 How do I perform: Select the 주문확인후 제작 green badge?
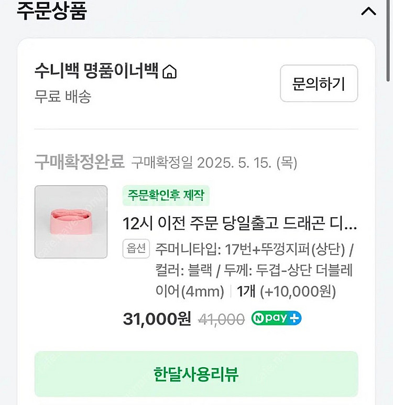166,196
